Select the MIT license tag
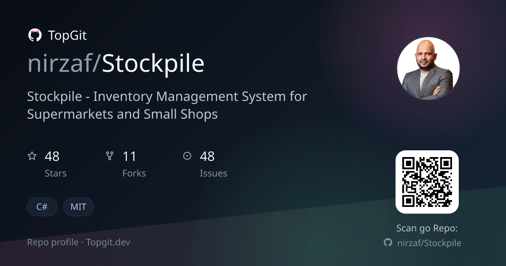The image size is (506, 266). click(x=78, y=207)
